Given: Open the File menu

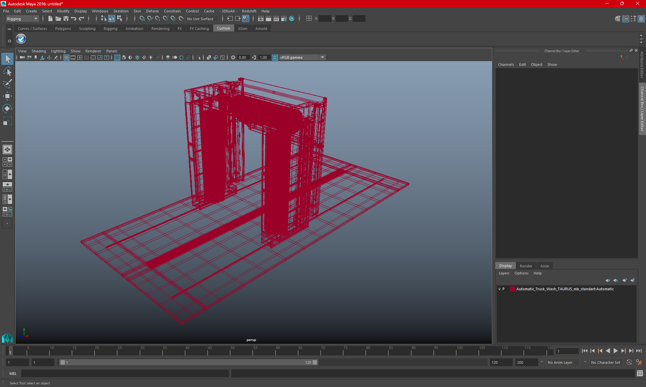Looking at the screenshot, I should [x=6, y=11].
